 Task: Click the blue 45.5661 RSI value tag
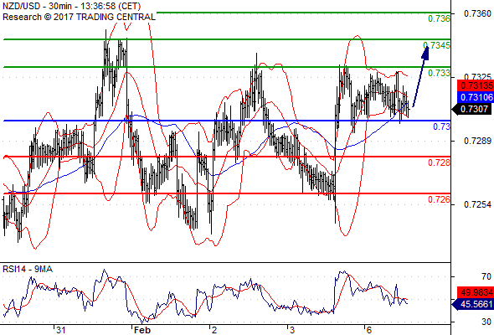coord(473,304)
